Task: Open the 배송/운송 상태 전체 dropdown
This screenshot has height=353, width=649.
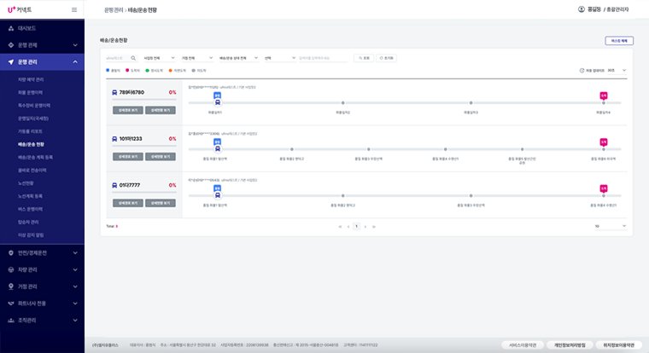Action: (238, 58)
